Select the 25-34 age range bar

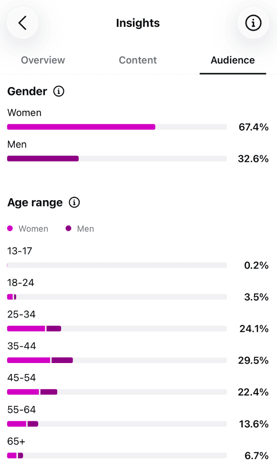coord(117,329)
